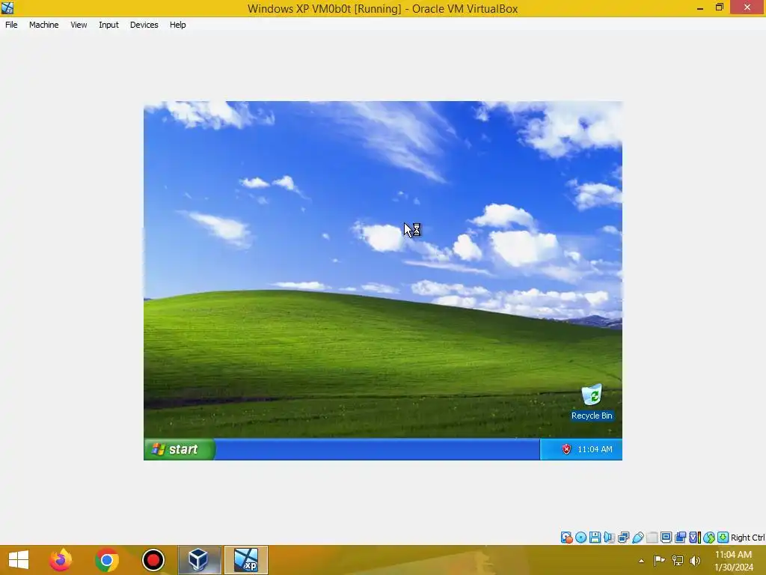Open the Windows host Start button
The image size is (766, 575).
point(19,560)
